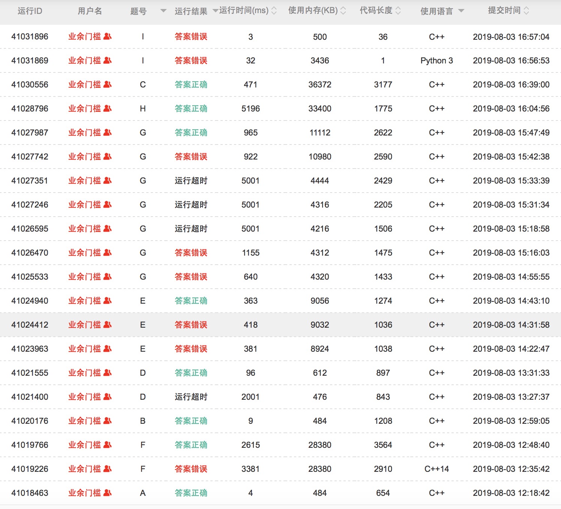Expand the 使用语言 filter dropdown
The height and width of the screenshot is (509, 561).
point(461,11)
